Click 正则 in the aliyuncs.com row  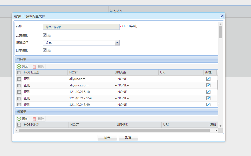27,85
